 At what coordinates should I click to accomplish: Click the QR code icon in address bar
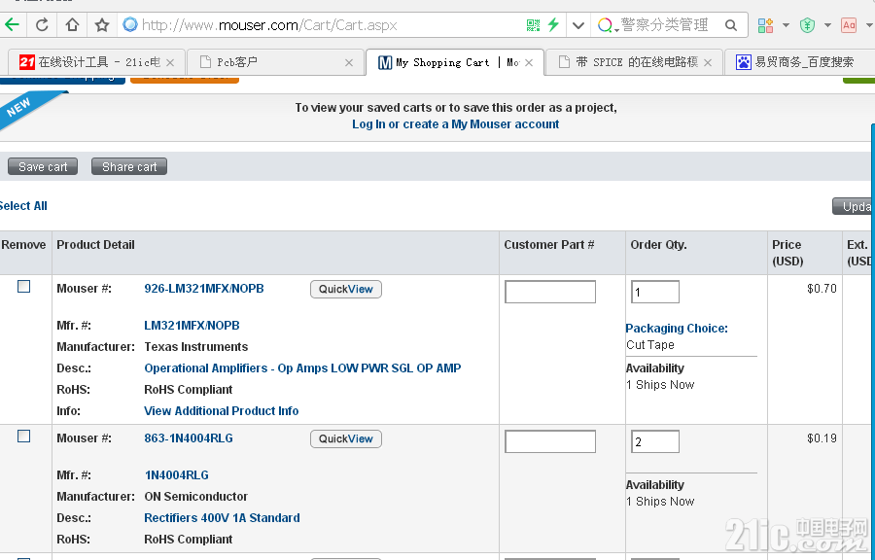pyautogui.click(x=533, y=25)
